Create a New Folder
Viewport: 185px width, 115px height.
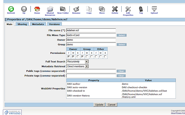click(x=63, y=9)
